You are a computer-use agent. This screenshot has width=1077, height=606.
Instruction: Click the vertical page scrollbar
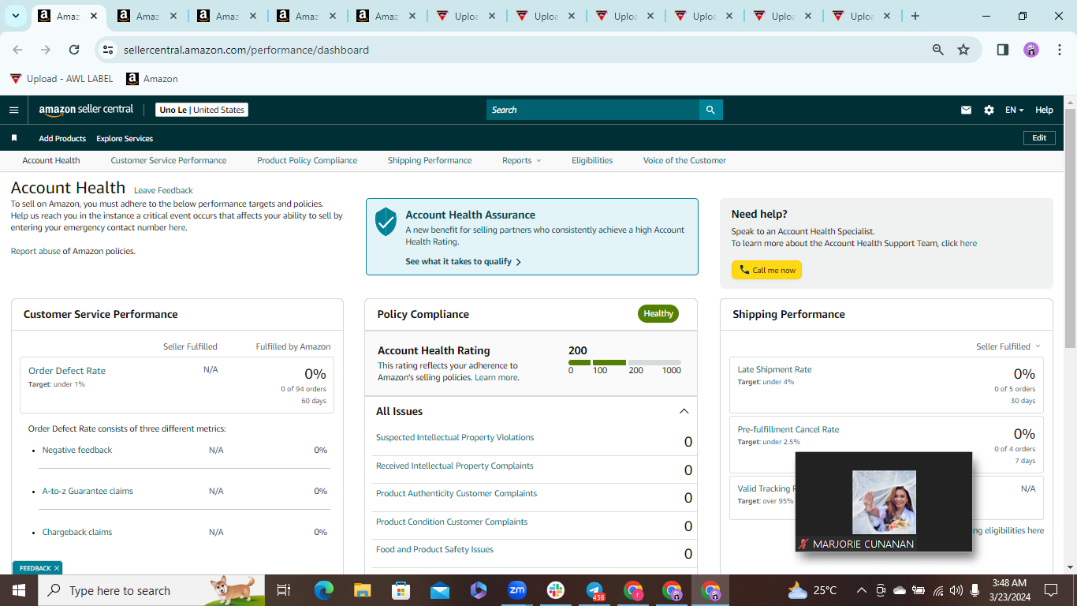(x=1070, y=229)
